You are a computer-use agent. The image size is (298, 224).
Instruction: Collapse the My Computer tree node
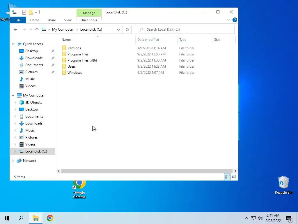tap(13, 95)
